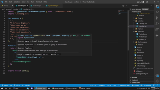Close the Landing.jsx tab
The image size is (160, 90).
click(27, 6)
